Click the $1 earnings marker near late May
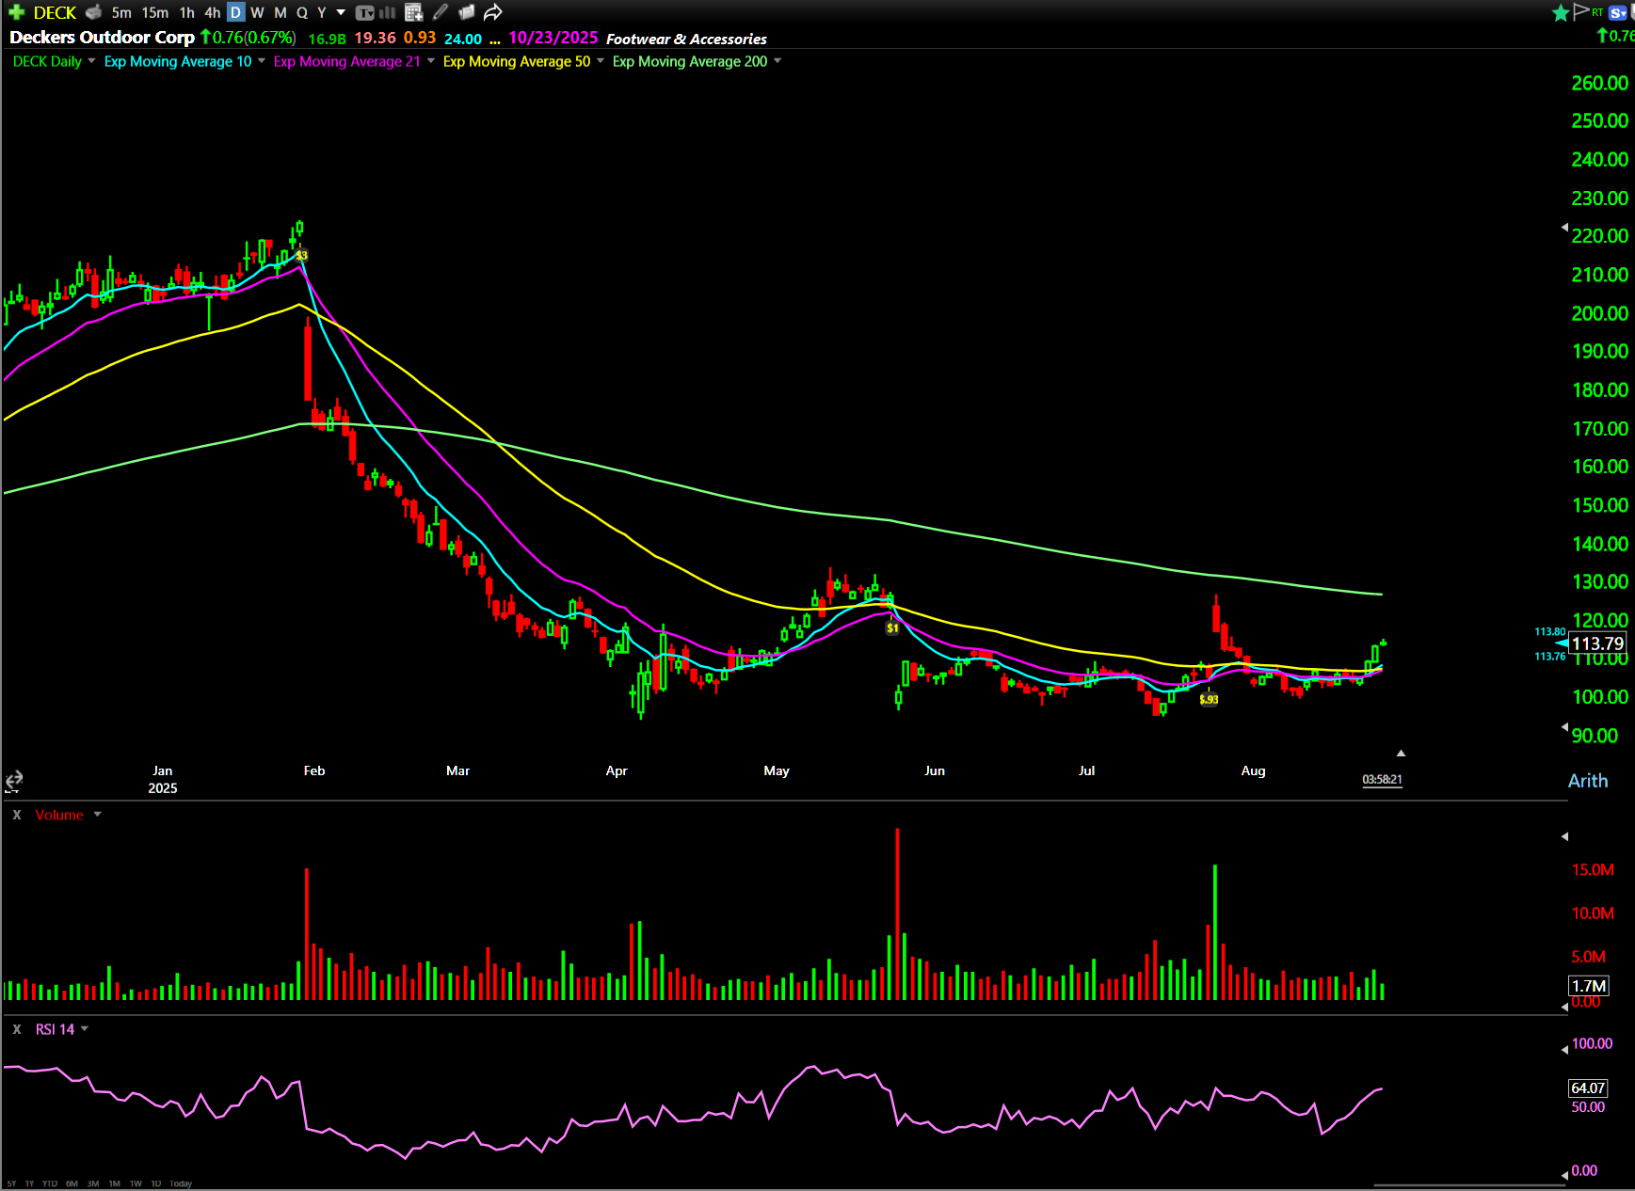The width and height of the screenshot is (1635, 1191). pos(892,627)
